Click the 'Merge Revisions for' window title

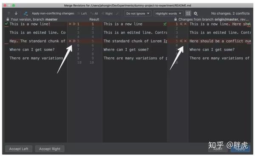pos(127,6)
